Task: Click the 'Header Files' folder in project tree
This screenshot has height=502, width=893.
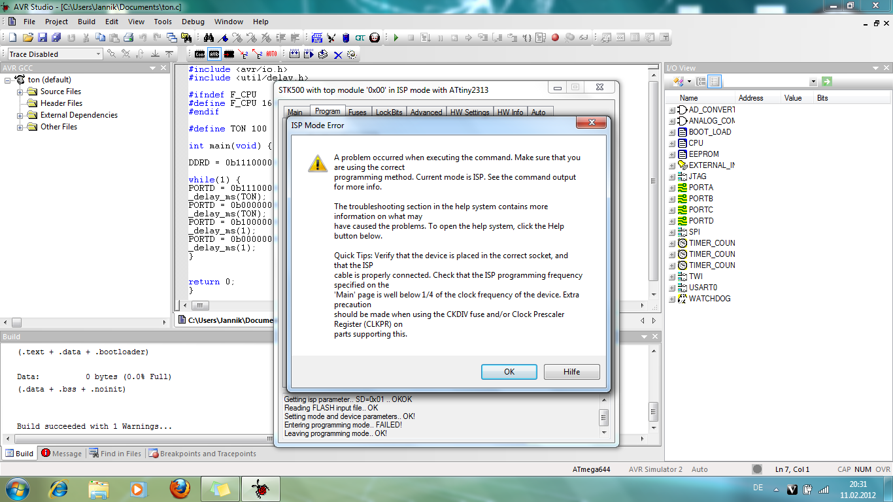Action: [61, 103]
